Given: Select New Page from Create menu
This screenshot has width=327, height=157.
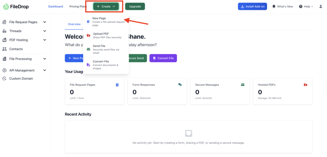Looking at the screenshot, I should pyautogui.click(x=106, y=21).
